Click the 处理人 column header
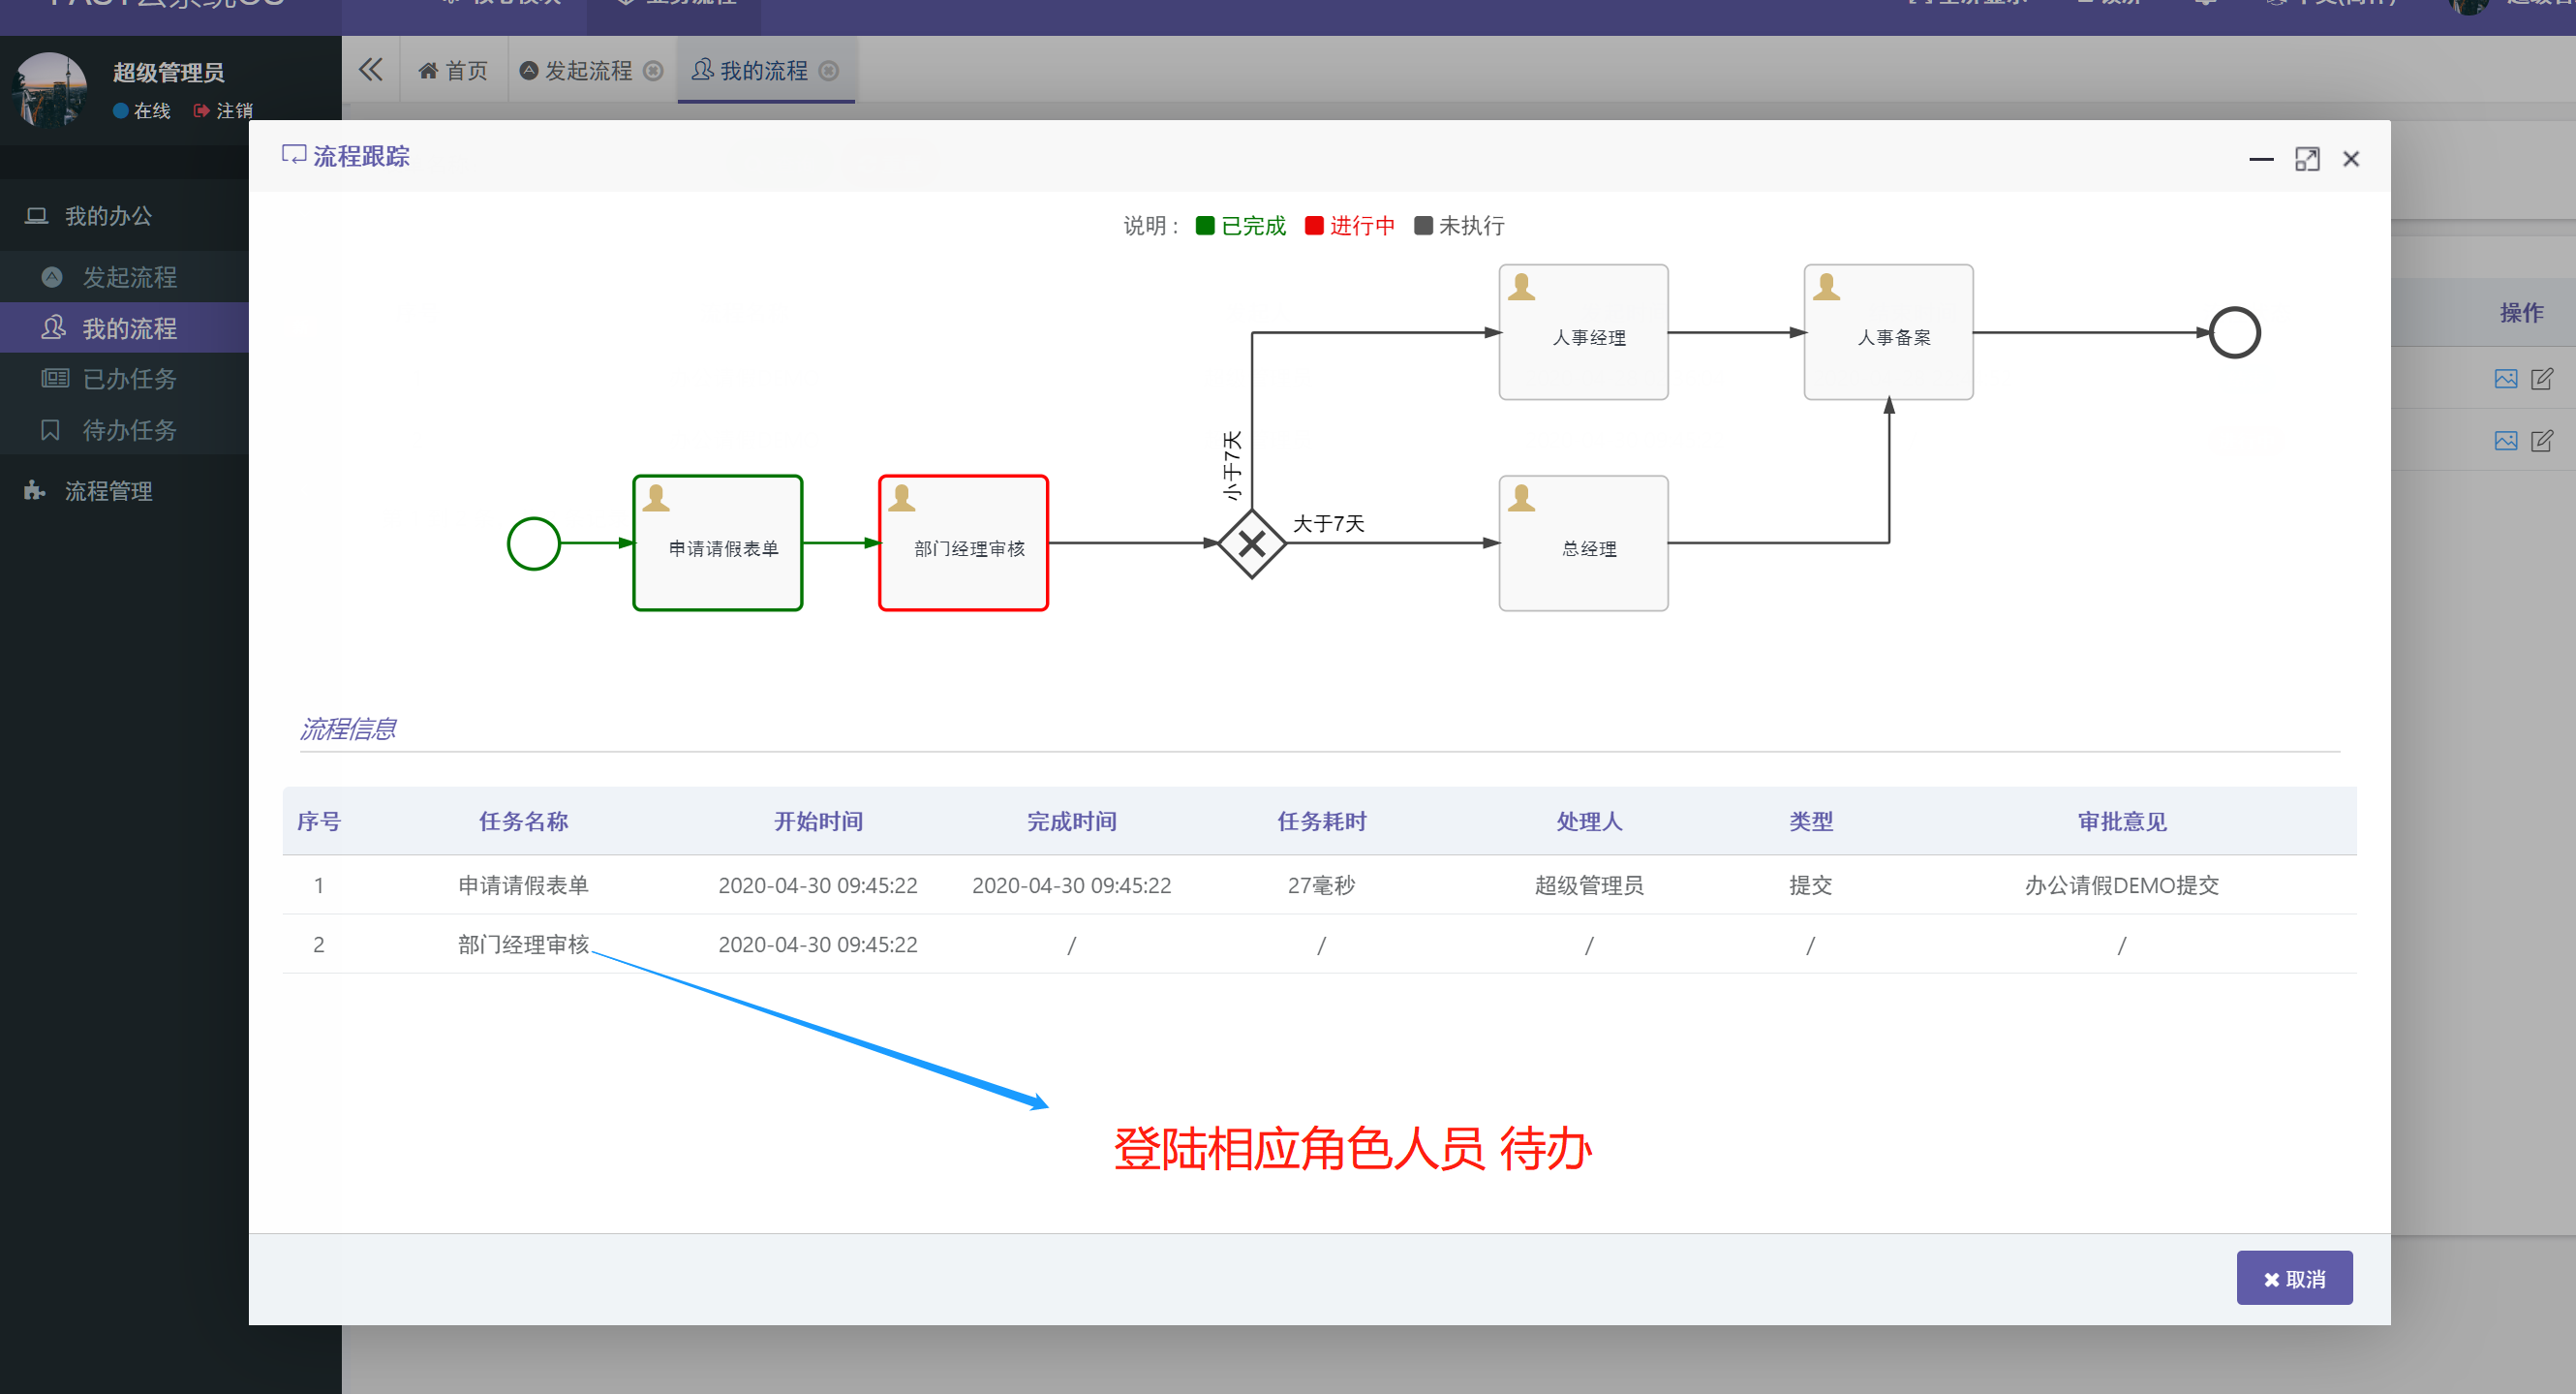The image size is (2576, 1394). pyautogui.click(x=1589, y=821)
